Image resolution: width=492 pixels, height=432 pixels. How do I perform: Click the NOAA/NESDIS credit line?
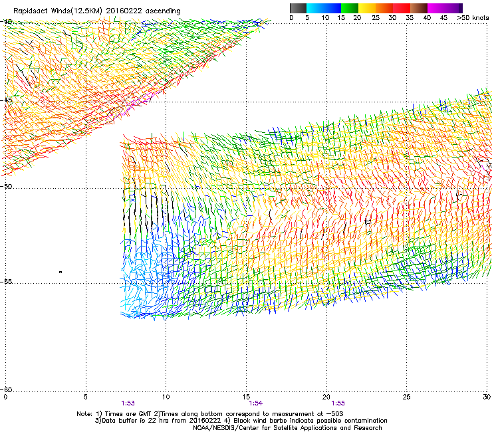point(287,427)
